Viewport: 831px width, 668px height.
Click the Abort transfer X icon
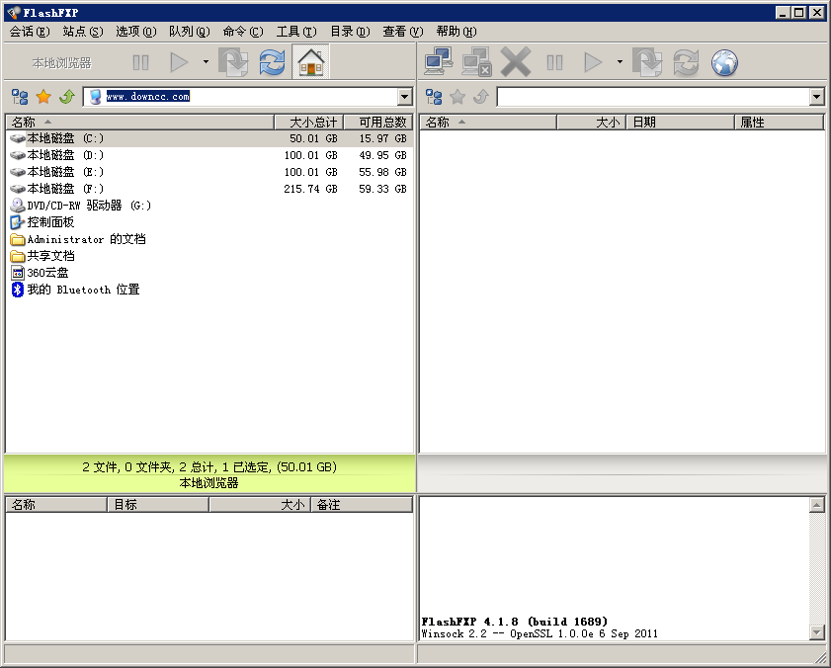[516, 62]
